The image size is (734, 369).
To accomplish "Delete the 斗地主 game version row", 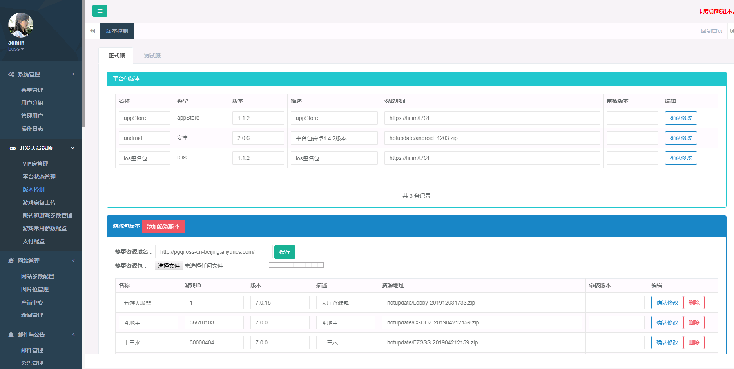I will tap(694, 322).
